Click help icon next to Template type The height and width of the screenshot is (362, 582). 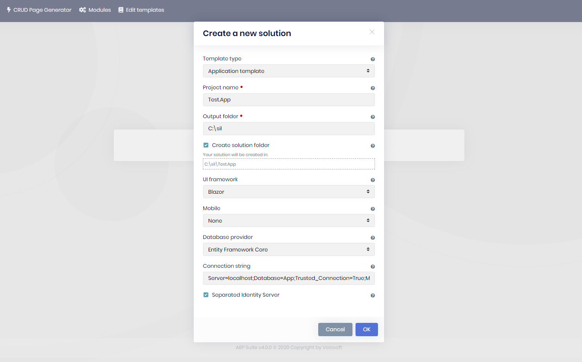click(x=373, y=59)
